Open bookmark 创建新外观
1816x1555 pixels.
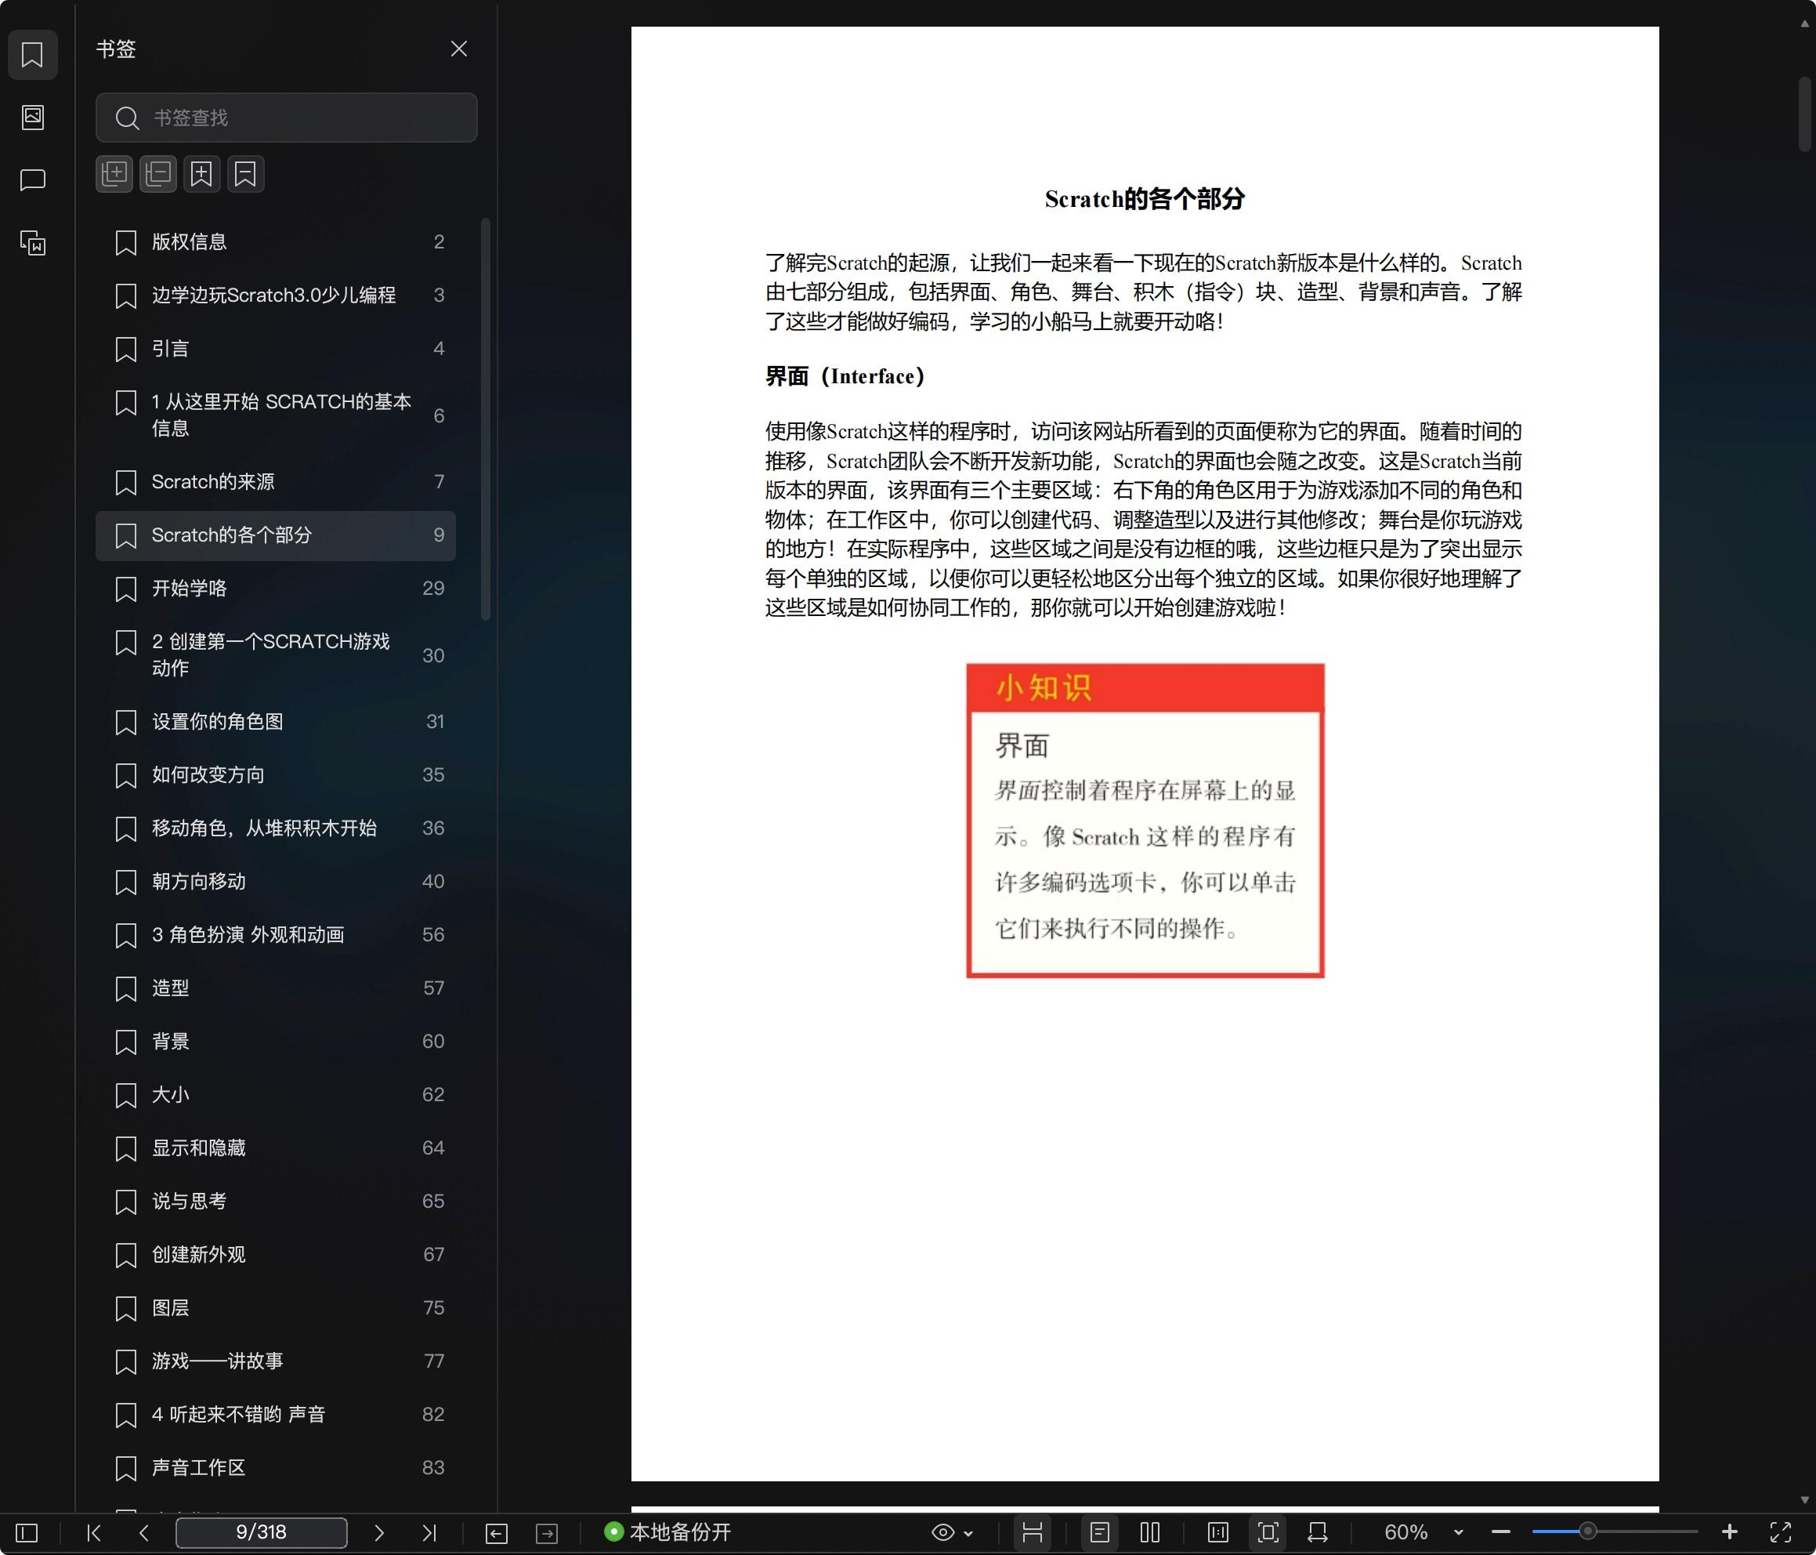[275, 1255]
